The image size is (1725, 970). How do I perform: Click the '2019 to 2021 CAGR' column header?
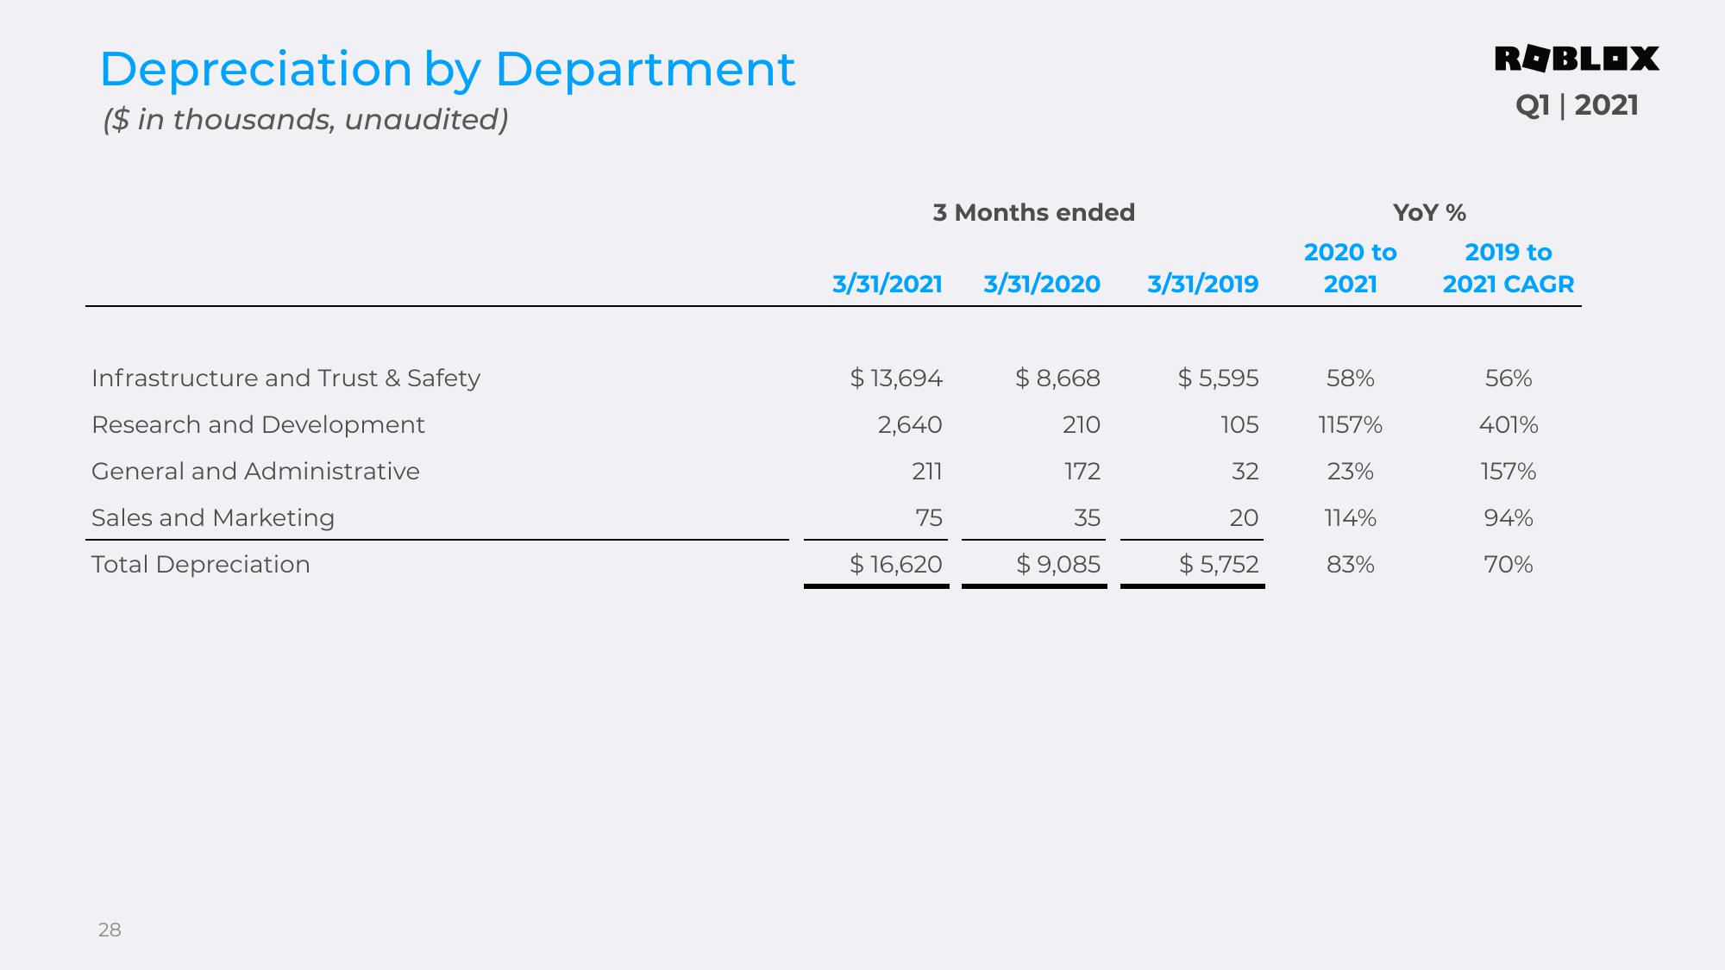[1509, 268]
